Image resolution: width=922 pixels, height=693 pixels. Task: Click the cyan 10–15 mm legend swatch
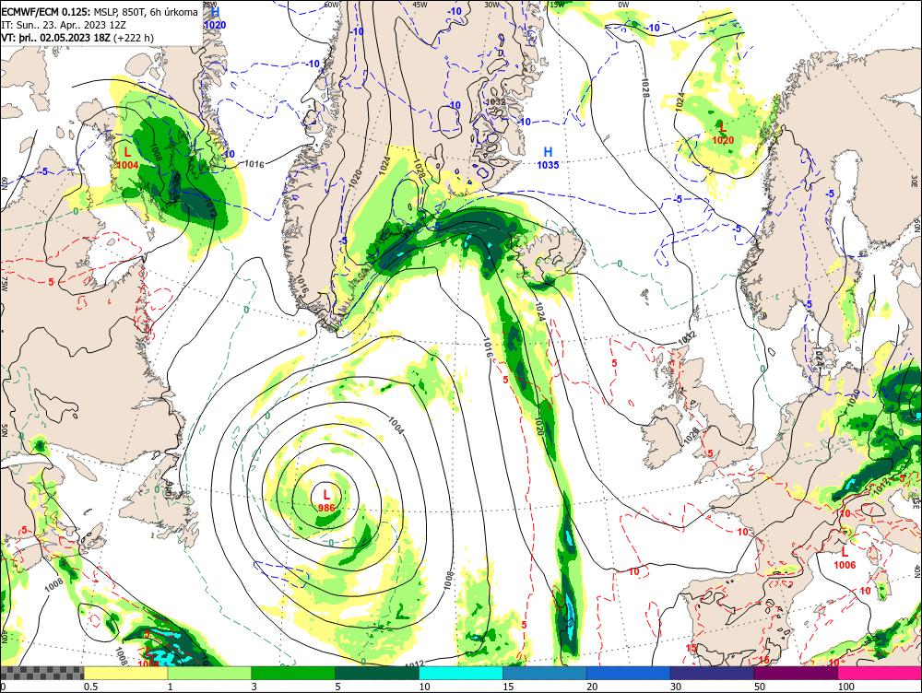coord(460,673)
